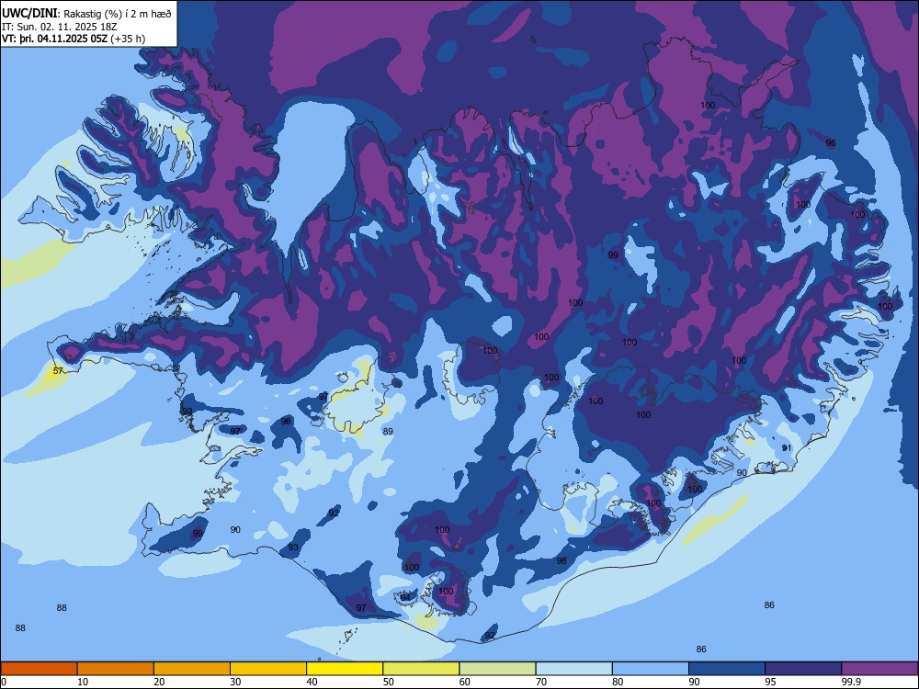Select the medium blue 90–95 legend swatch
The height and width of the screenshot is (689, 919).
[727, 669]
